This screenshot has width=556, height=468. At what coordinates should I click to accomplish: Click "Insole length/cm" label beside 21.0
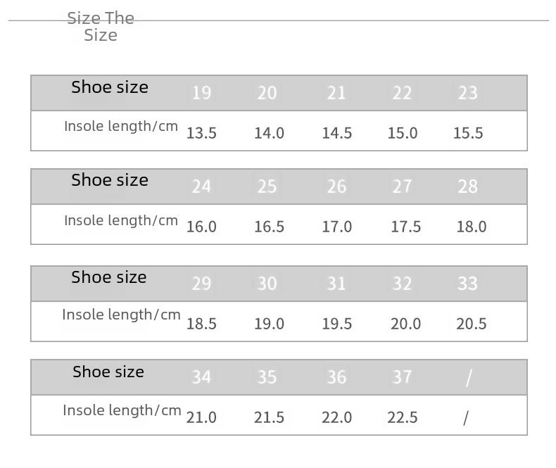coord(122,410)
